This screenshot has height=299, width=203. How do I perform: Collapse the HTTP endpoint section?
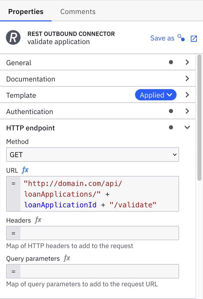(x=98, y=128)
